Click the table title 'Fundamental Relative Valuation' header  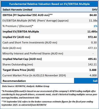click(x=49, y=4)
